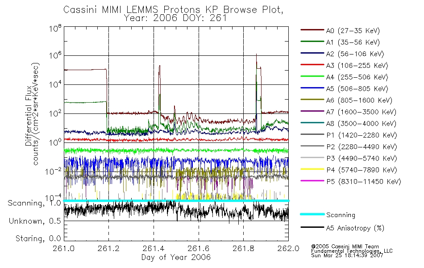This screenshot has height=268, width=424.
Task: Click the Unknown, 0.5 axis label
Action: [35, 221]
